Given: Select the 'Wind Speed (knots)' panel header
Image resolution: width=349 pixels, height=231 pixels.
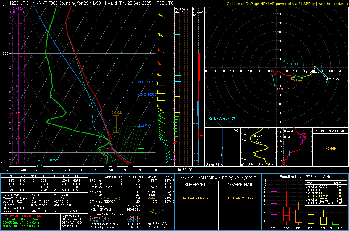Looking at the screenshot, I should click(x=182, y=10).
